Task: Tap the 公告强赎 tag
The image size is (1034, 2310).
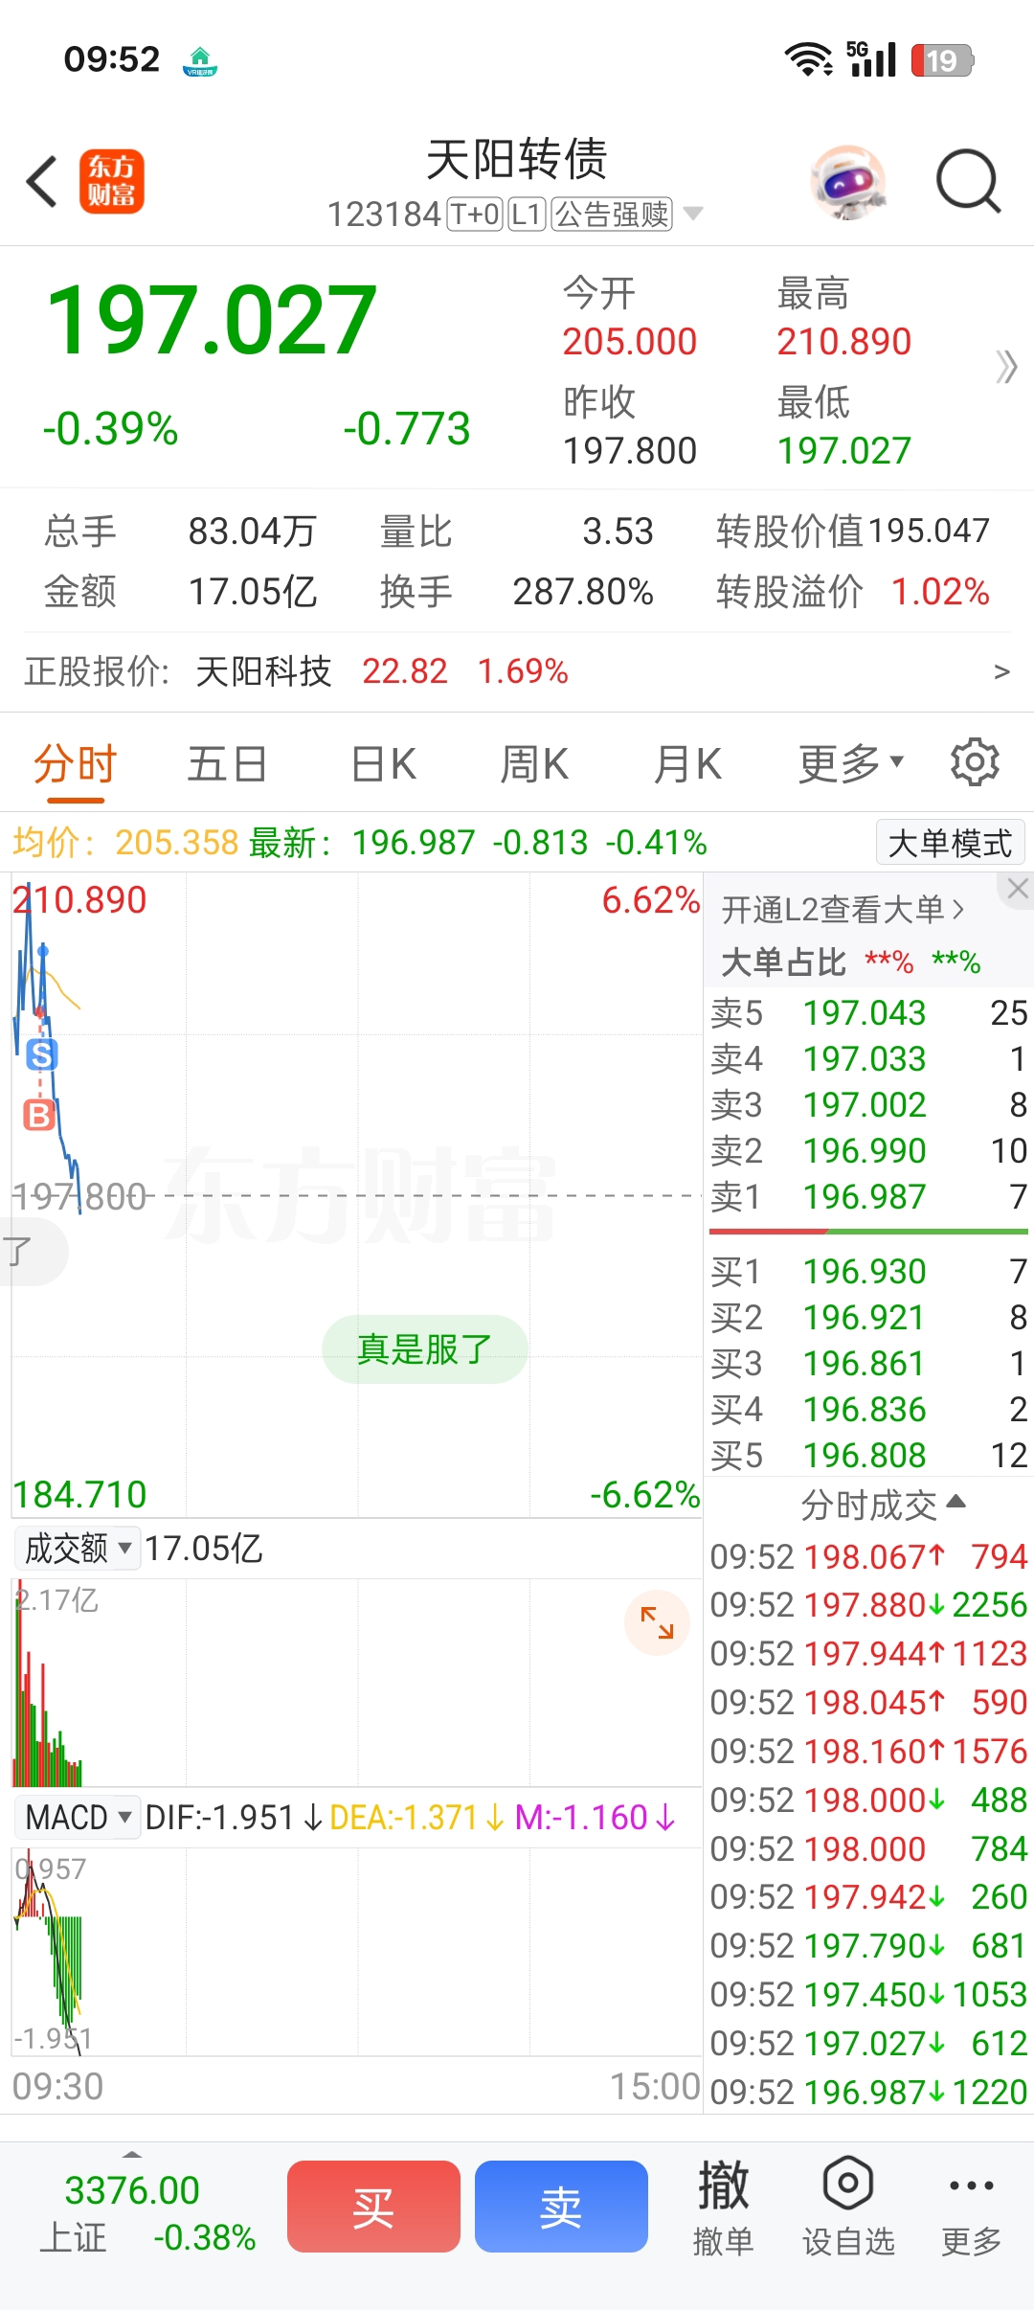Action: point(612,214)
